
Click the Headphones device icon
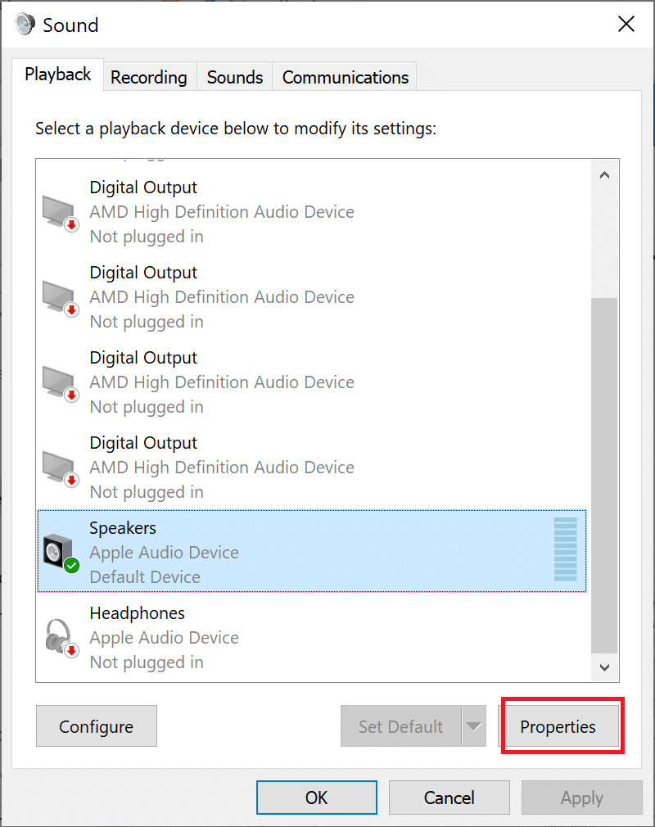click(61, 638)
